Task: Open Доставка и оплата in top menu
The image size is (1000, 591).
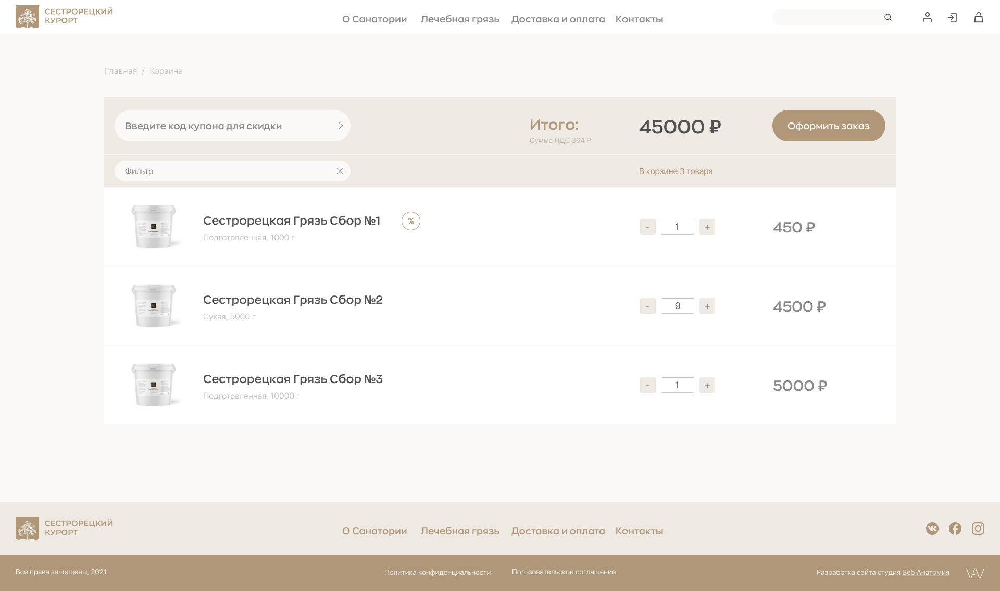Action: click(x=558, y=19)
